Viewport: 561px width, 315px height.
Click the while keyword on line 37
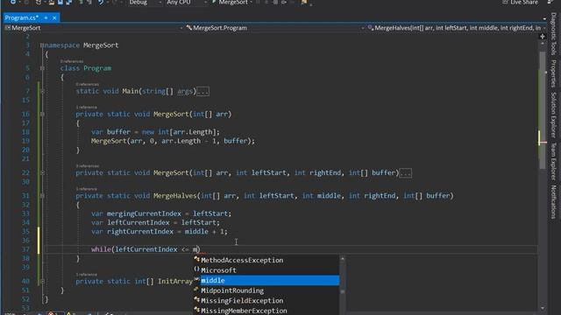click(101, 249)
